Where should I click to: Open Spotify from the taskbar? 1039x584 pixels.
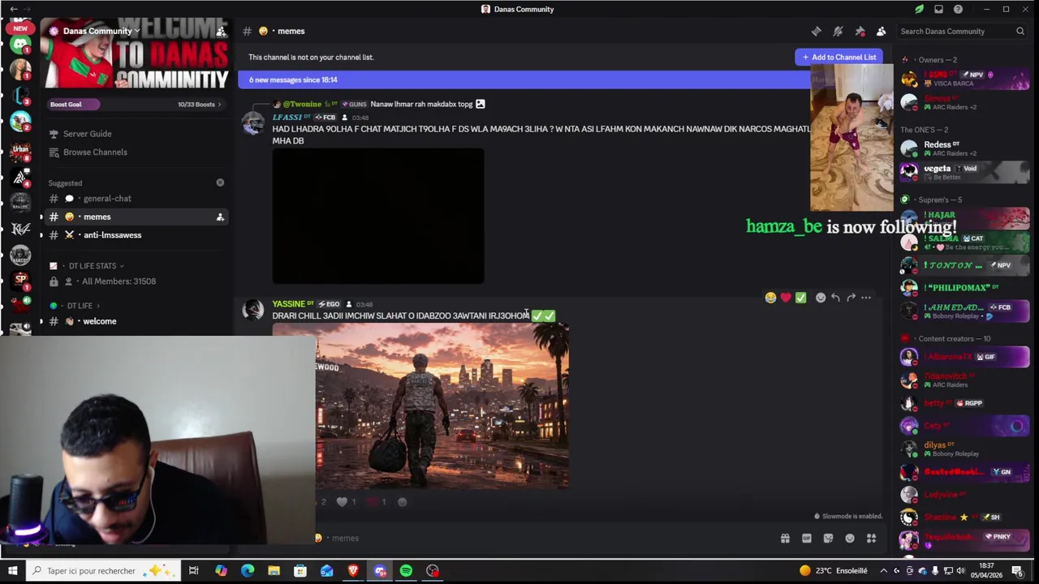point(406,571)
